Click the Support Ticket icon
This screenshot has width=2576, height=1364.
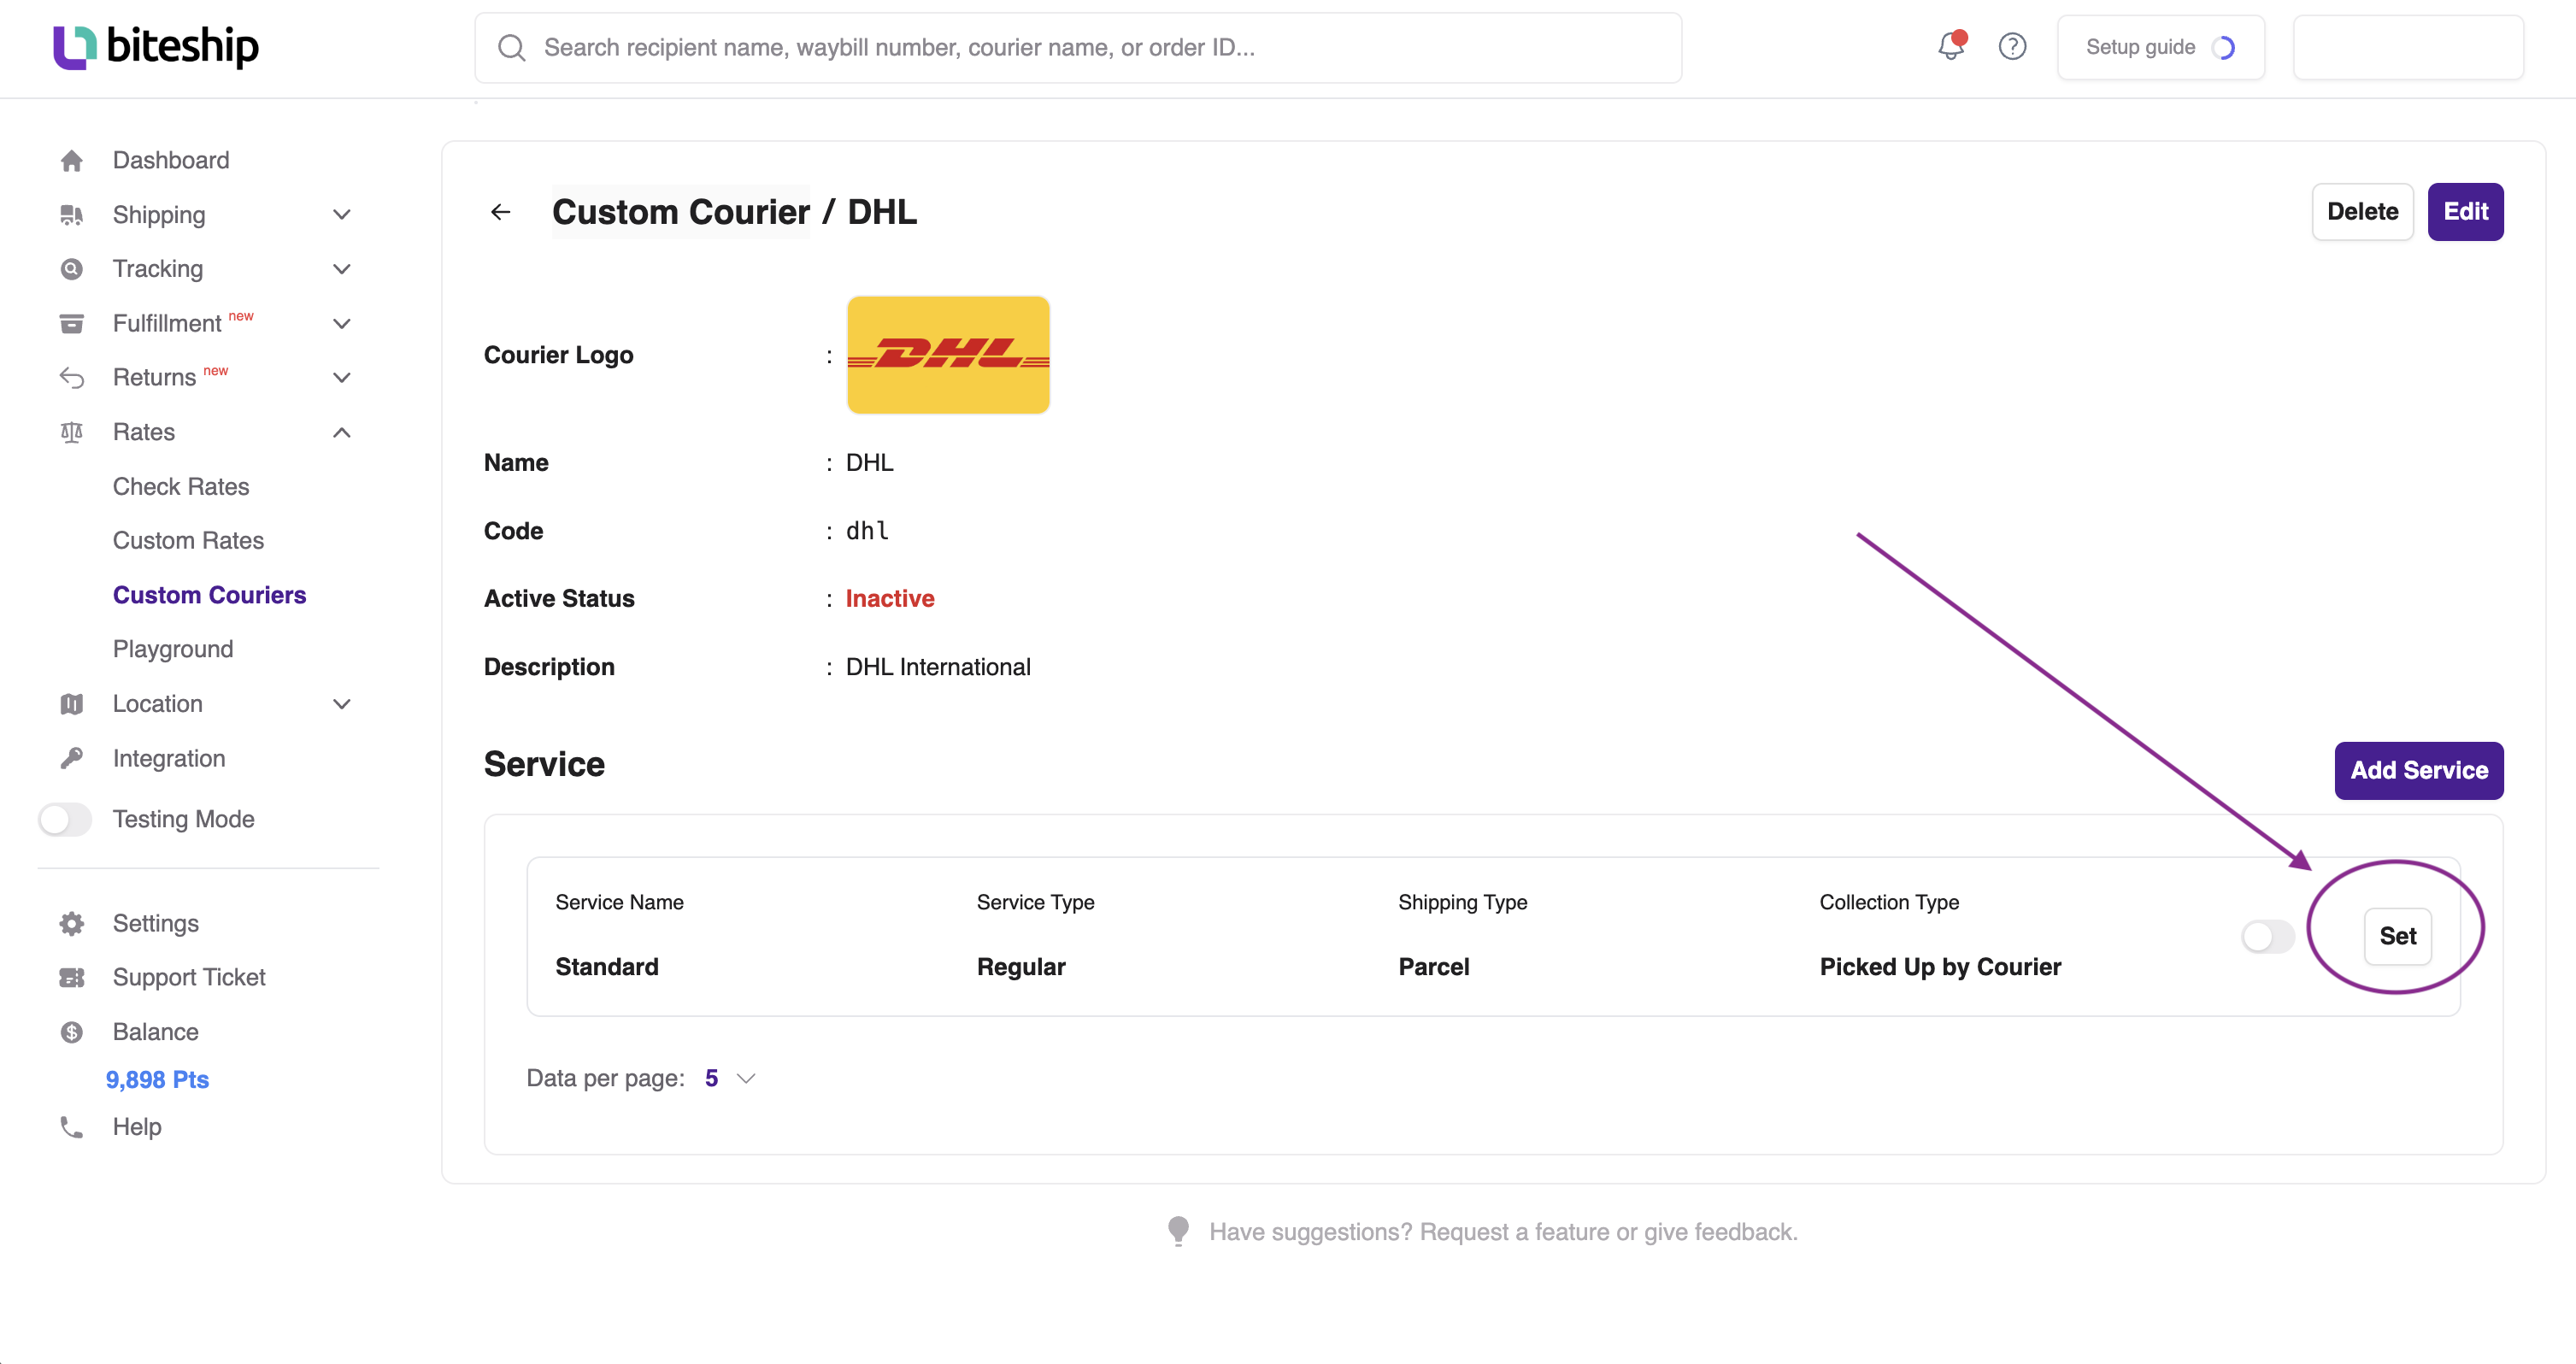[x=71, y=977]
